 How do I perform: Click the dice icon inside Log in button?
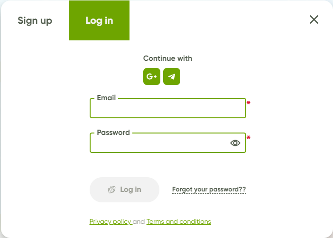[x=111, y=190]
